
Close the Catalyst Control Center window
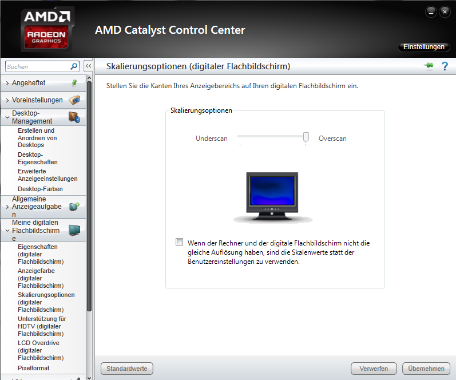(445, 12)
